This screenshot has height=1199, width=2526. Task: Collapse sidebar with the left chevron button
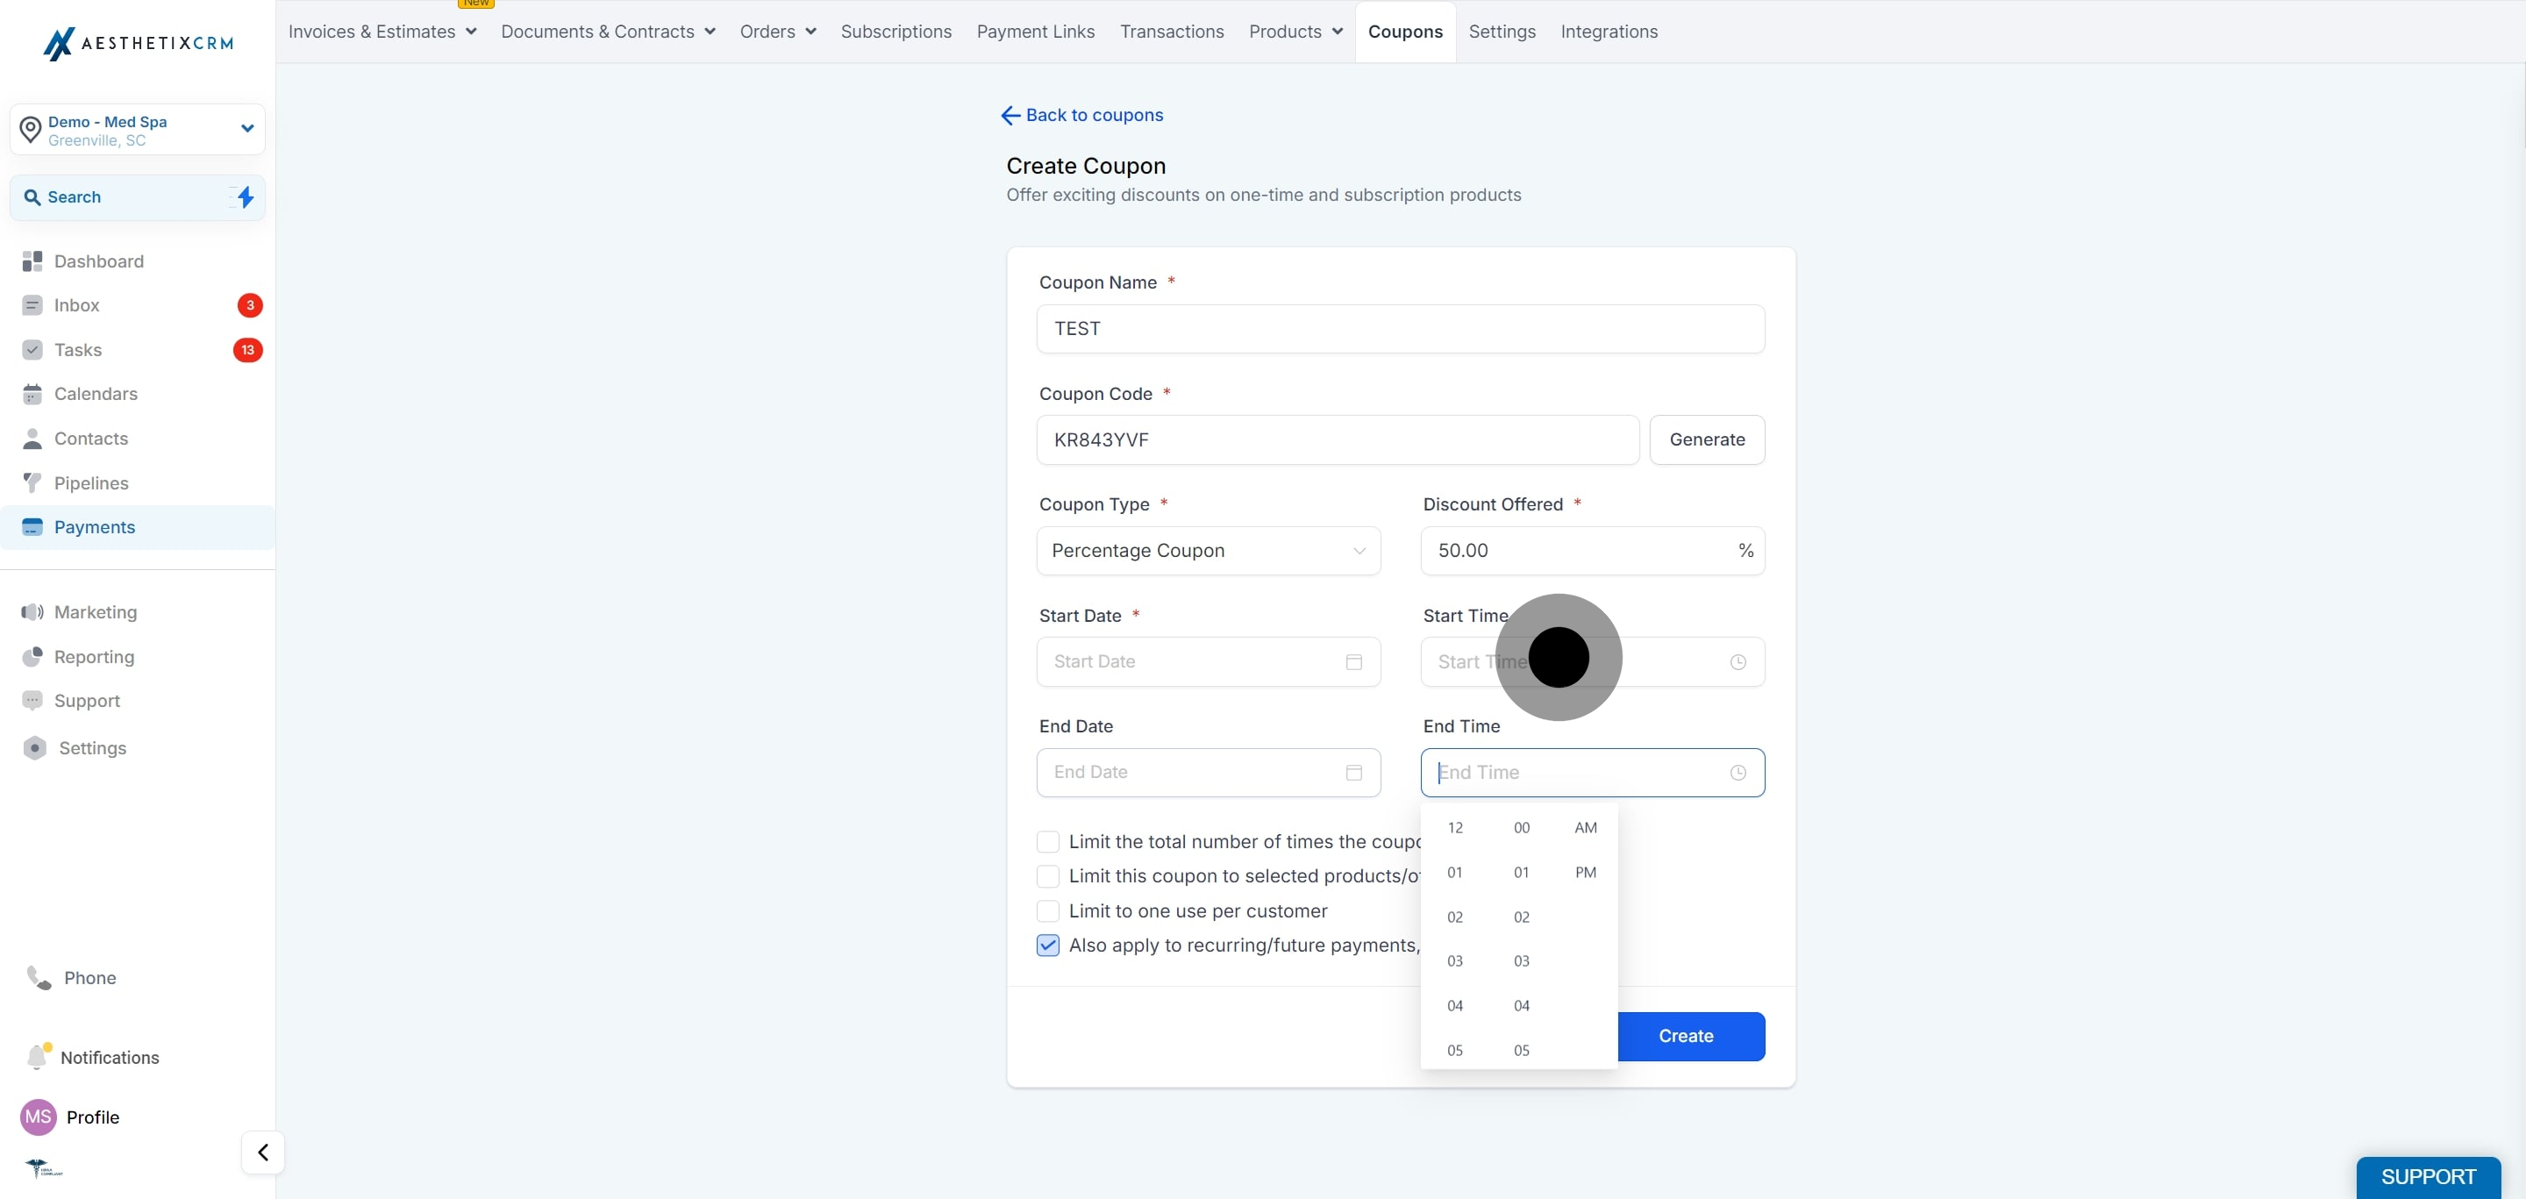click(263, 1152)
